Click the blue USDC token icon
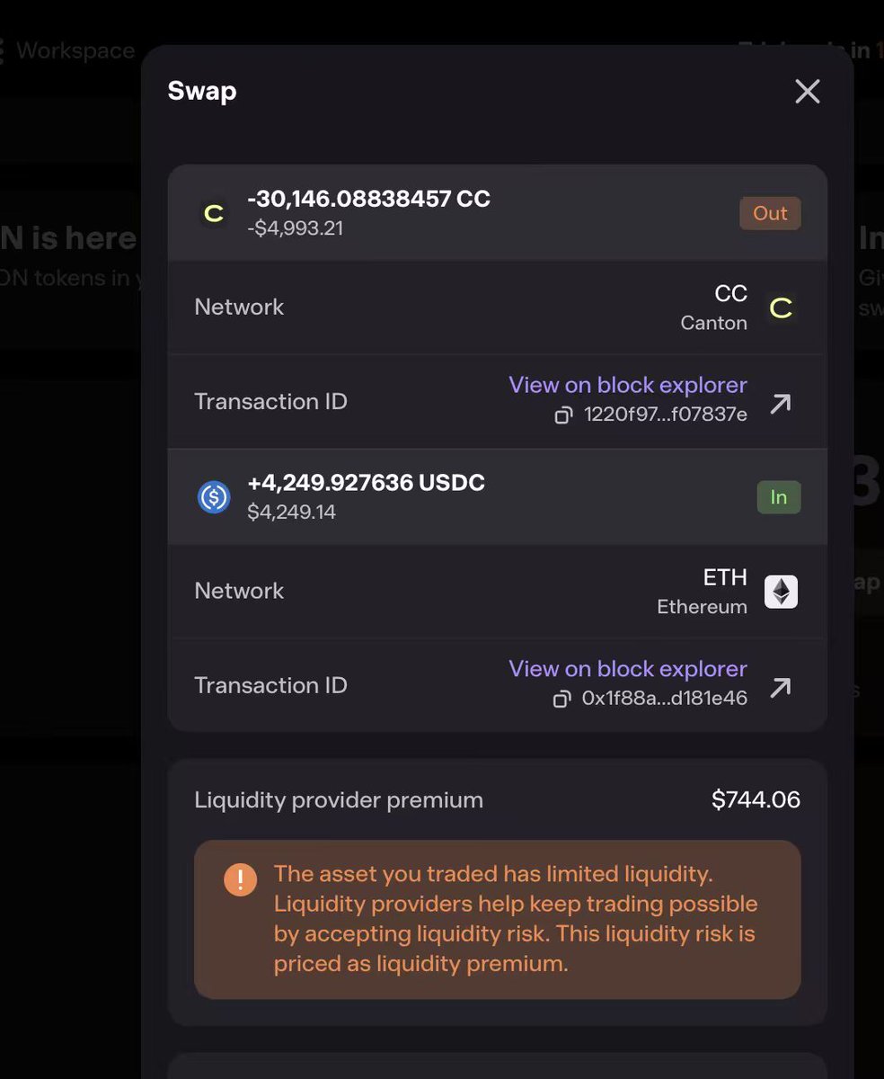 click(x=214, y=497)
